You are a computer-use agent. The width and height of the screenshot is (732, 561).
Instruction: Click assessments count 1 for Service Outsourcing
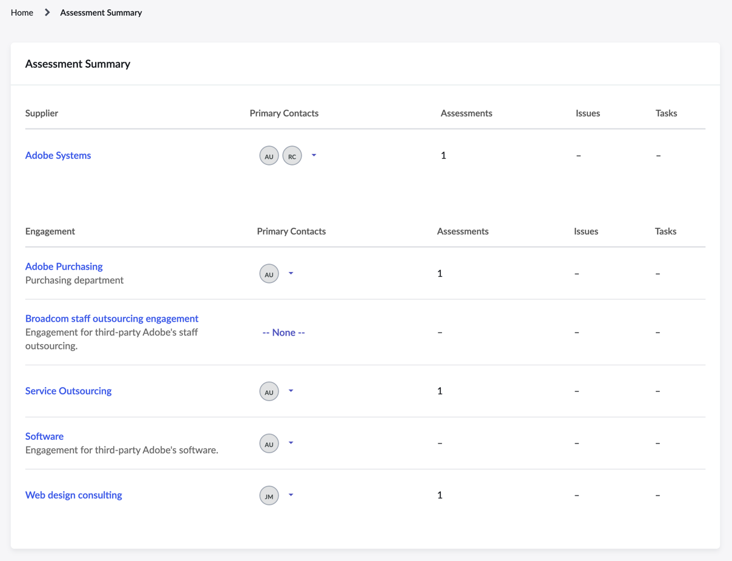click(x=440, y=391)
